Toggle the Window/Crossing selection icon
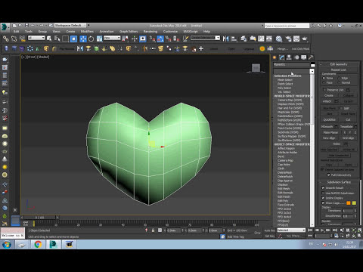Image resolution: width=363 pixels, height=272 pixels. pyautogui.click(x=73, y=39)
